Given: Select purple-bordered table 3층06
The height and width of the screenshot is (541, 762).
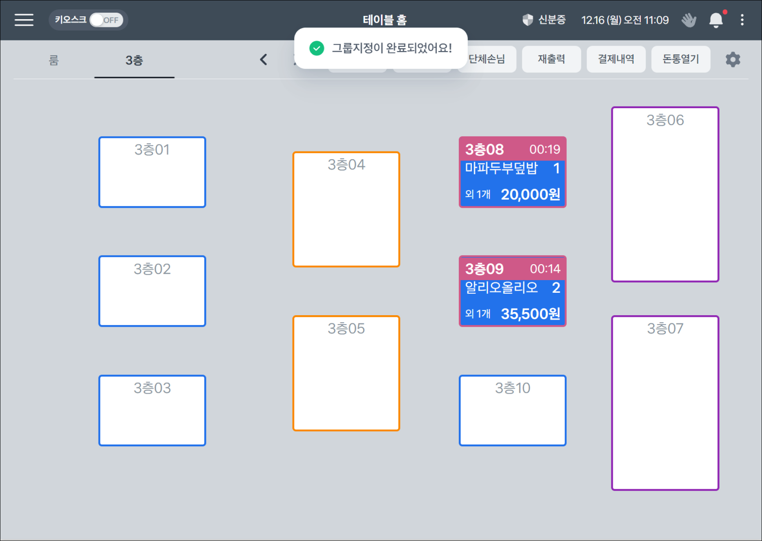Looking at the screenshot, I should point(665,194).
